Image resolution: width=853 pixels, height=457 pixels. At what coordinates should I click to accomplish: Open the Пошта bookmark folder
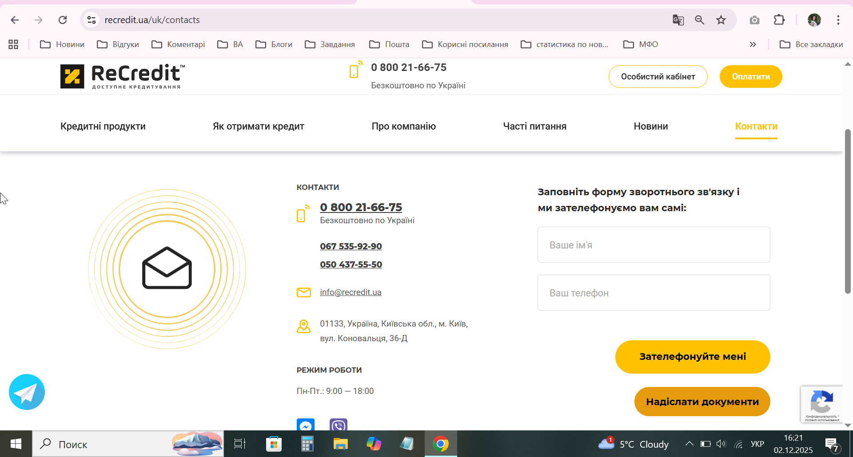point(389,44)
